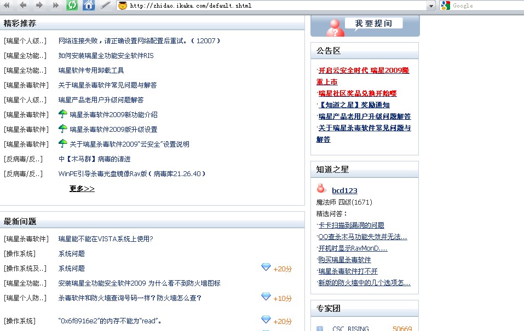Screen dimensions: 524x331
Task: Open 中【木马群】病毒的请进 link
Action: pyautogui.click(x=94, y=159)
